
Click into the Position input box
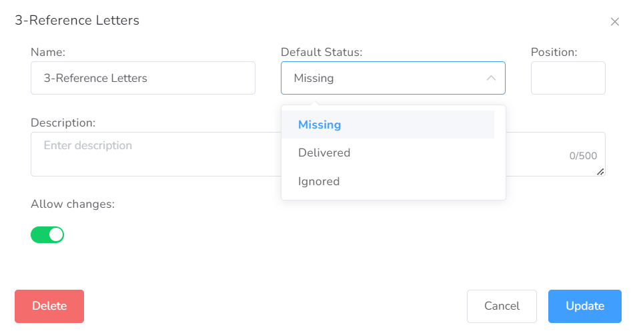(568, 78)
